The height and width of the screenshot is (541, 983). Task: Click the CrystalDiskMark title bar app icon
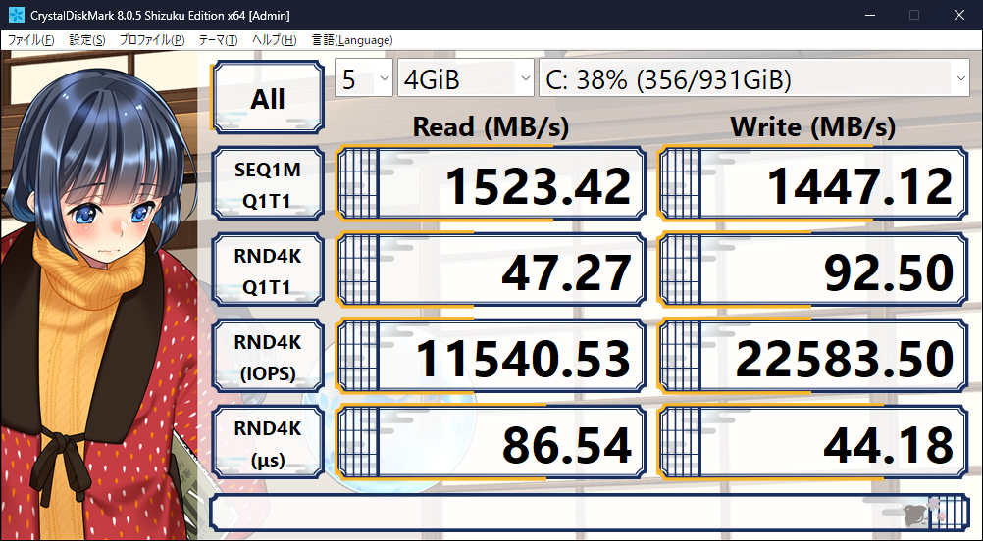click(x=17, y=15)
